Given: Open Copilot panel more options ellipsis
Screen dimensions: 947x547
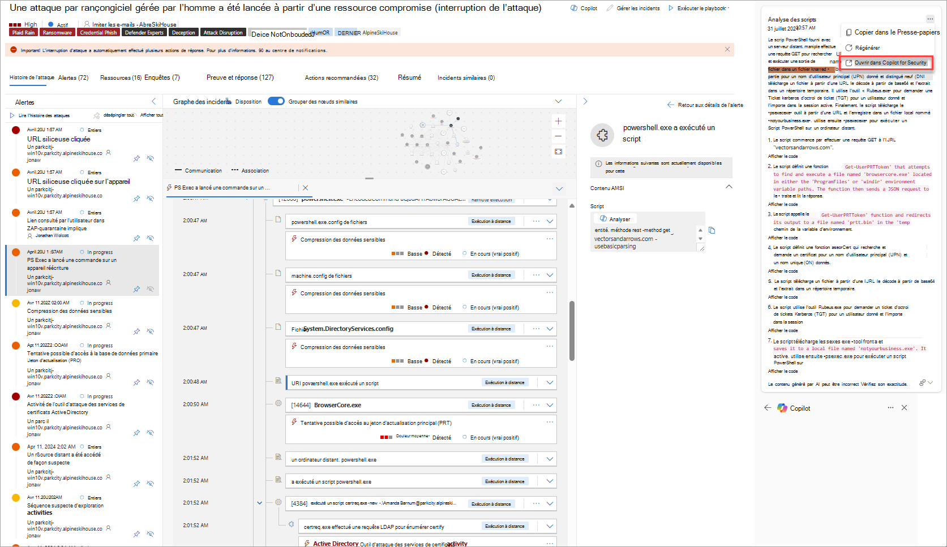Looking at the screenshot, I should click(890, 408).
